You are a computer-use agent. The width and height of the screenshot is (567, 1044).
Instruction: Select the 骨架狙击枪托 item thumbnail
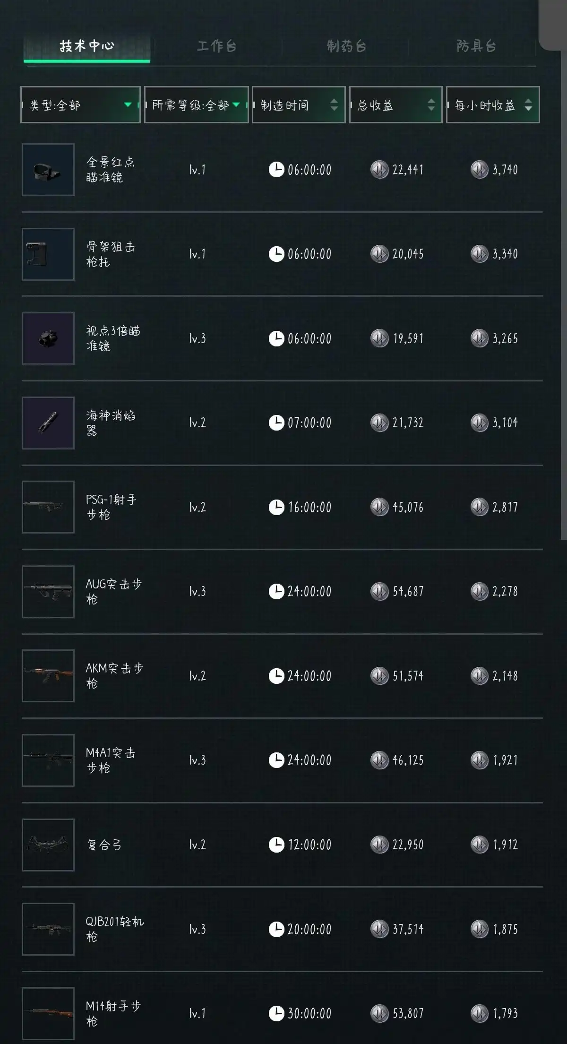click(x=48, y=254)
